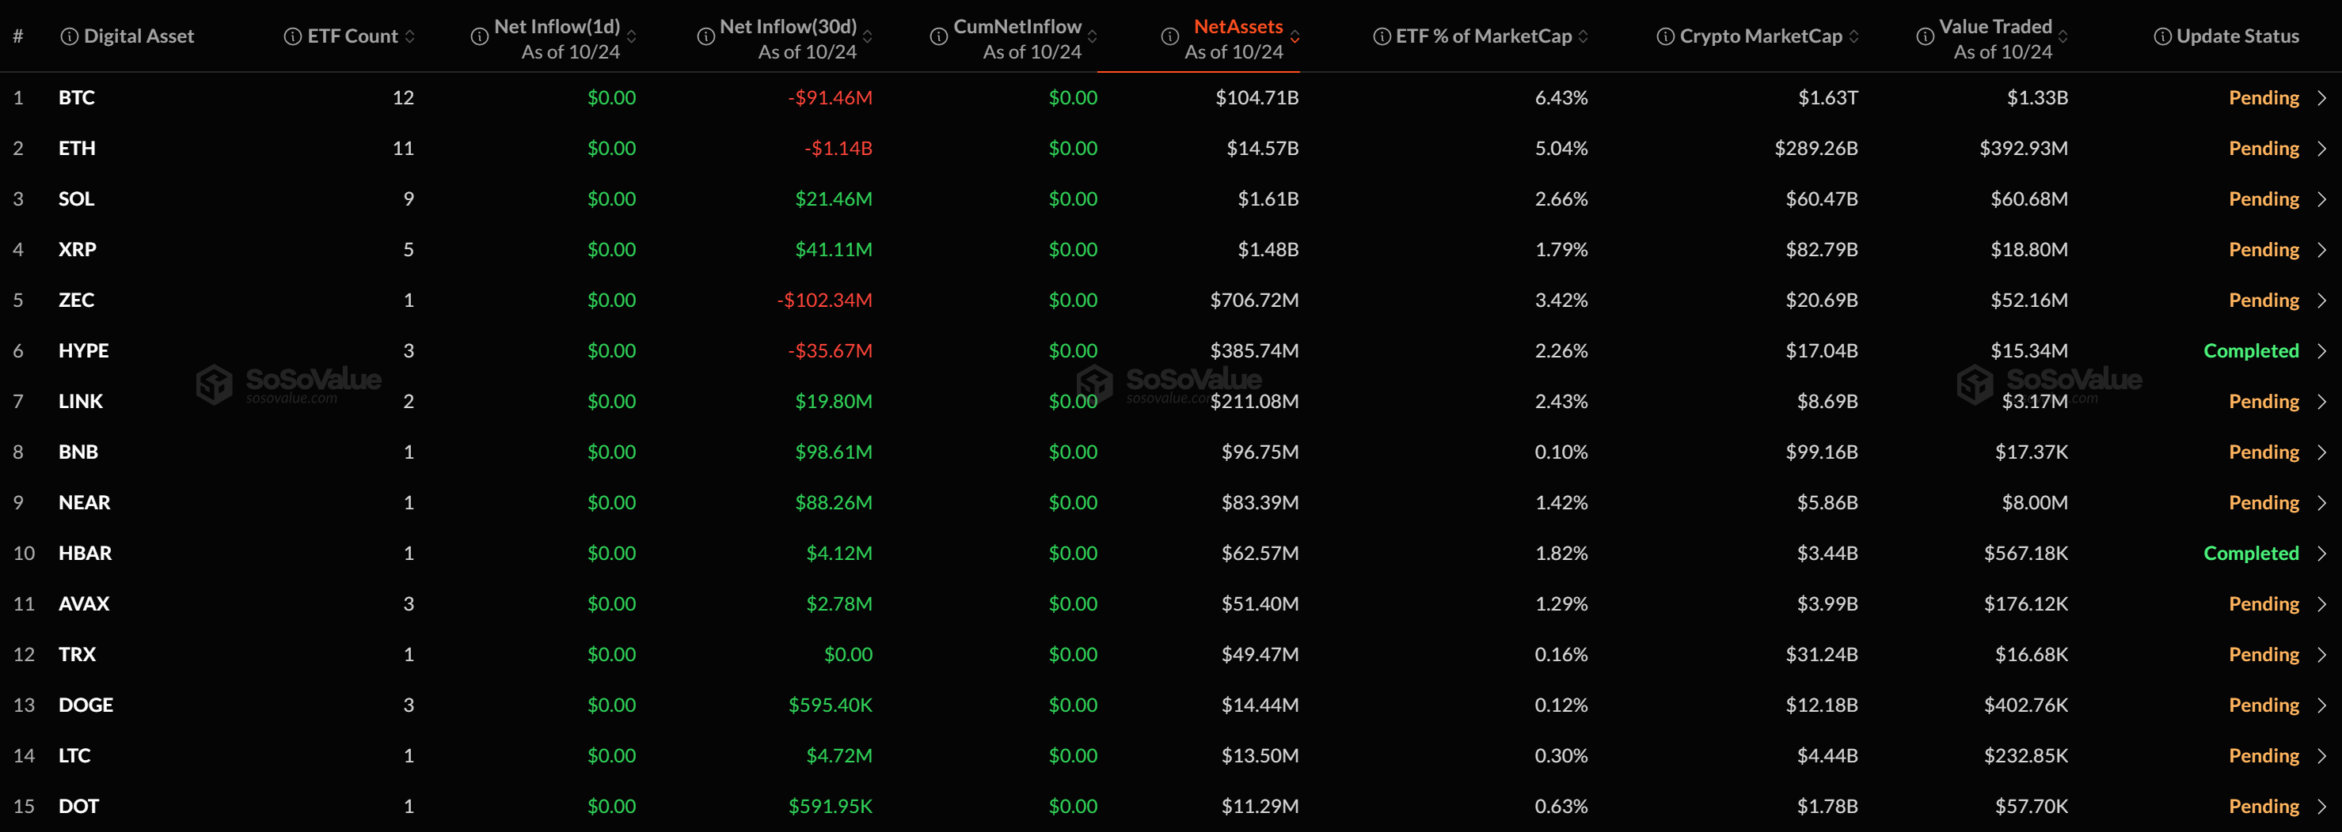Select the ETH asset name
2342x832 pixels.
[x=78, y=148]
